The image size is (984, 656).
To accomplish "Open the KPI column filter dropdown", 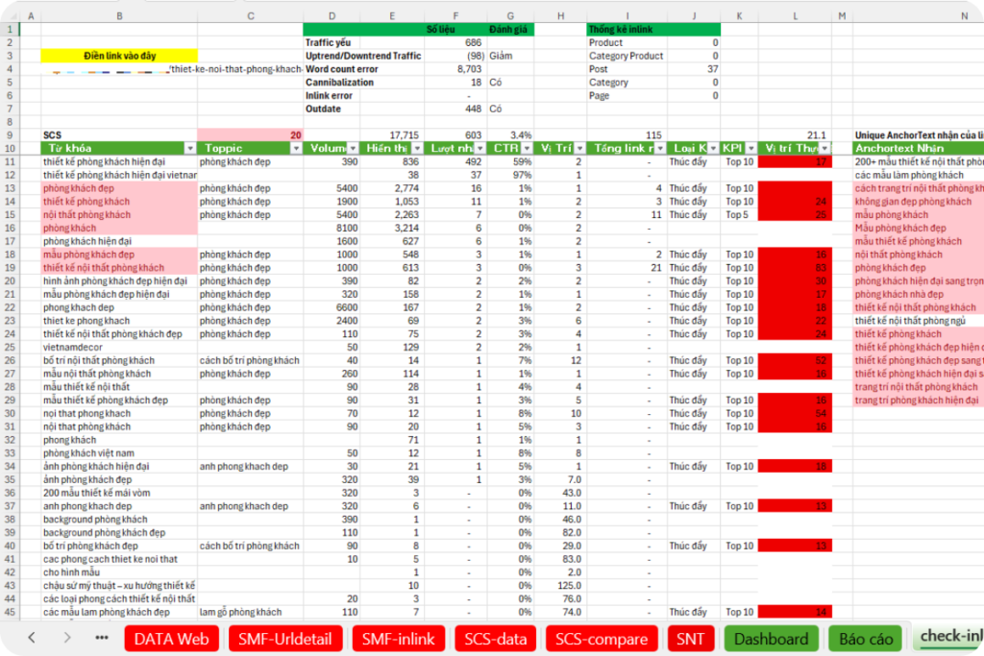I will click(x=750, y=149).
